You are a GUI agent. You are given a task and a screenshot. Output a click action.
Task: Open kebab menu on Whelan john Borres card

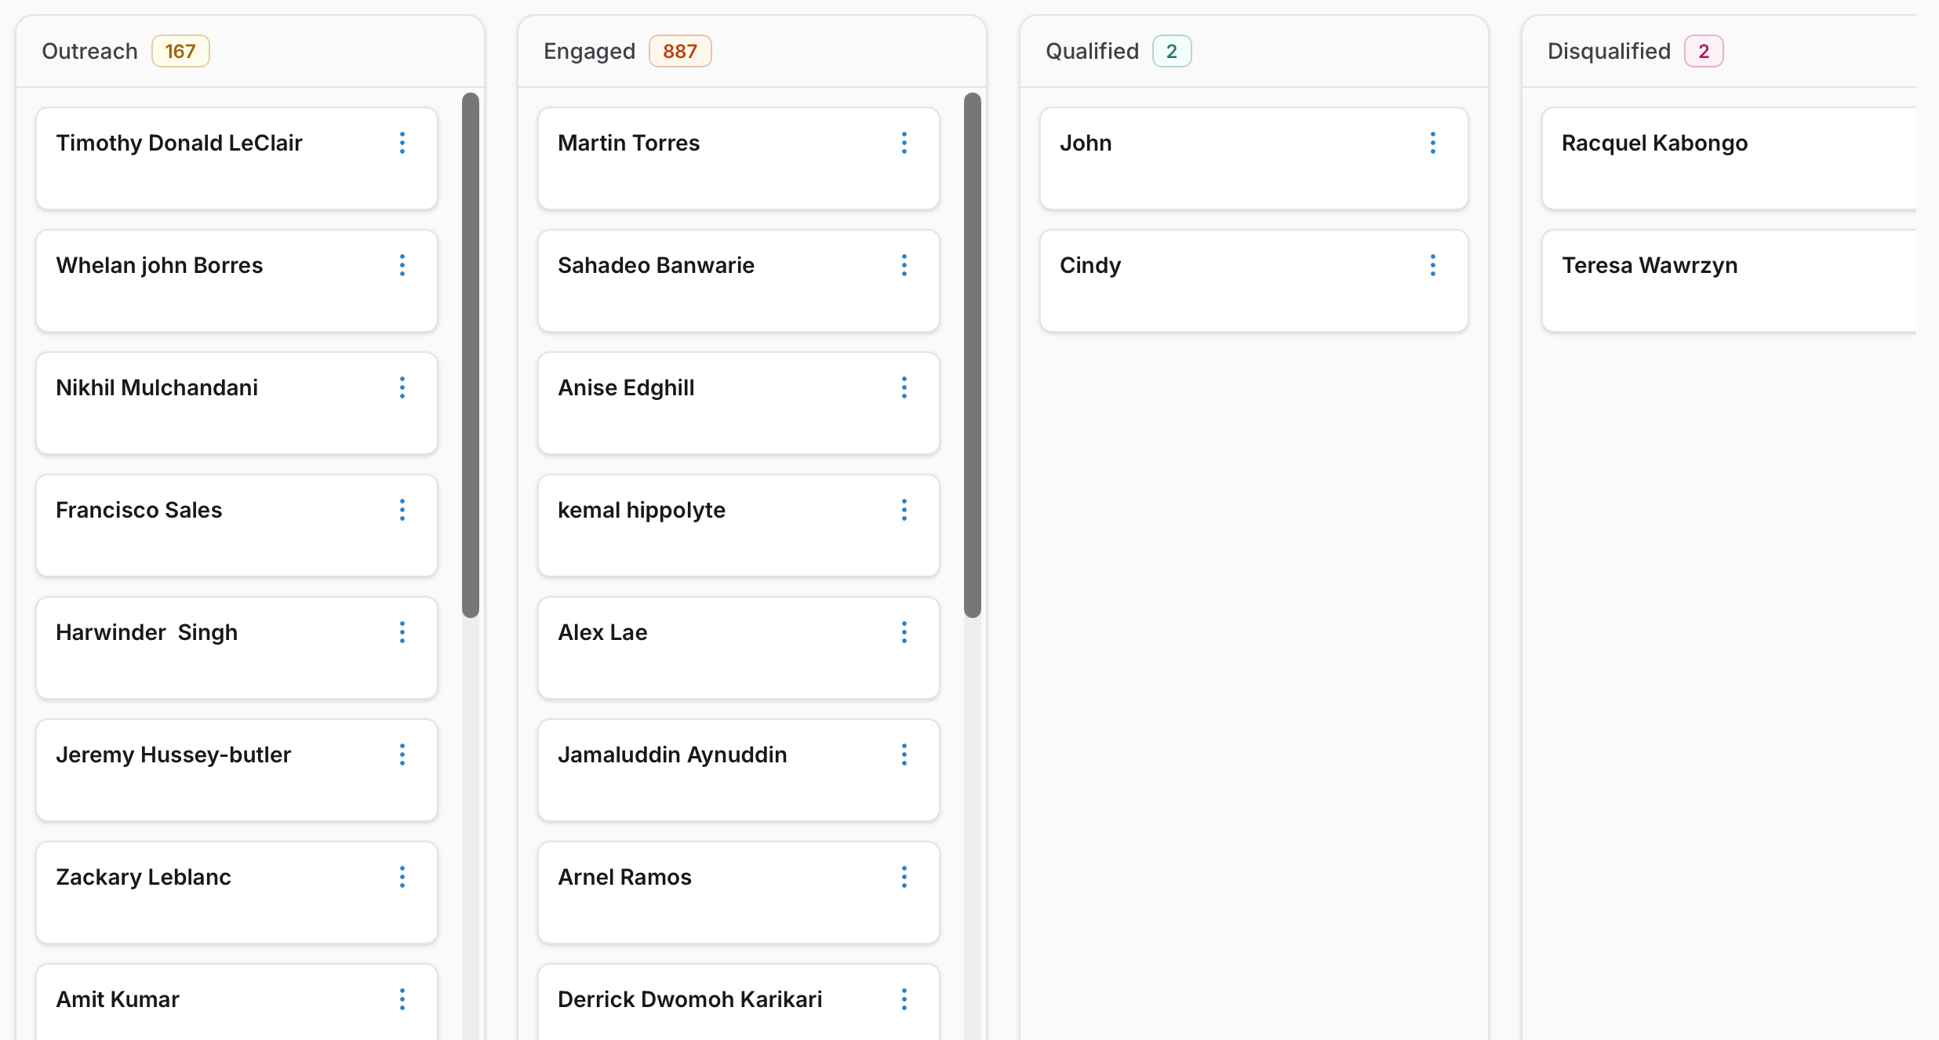point(402,265)
